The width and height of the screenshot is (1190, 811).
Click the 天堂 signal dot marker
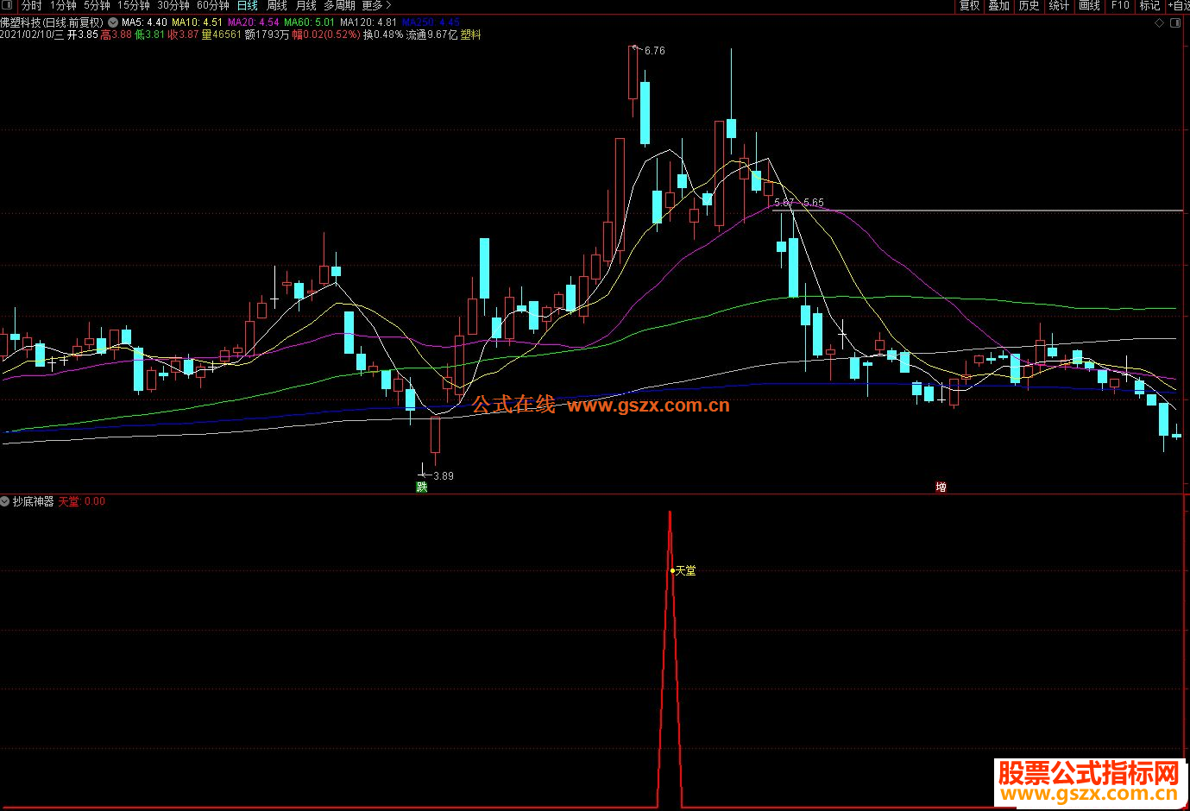click(672, 570)
